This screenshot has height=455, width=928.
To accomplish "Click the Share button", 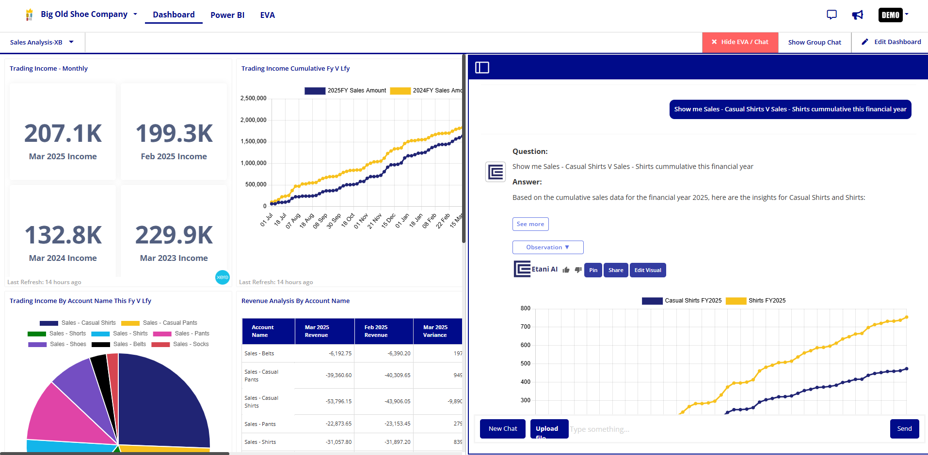I will 616,270.
